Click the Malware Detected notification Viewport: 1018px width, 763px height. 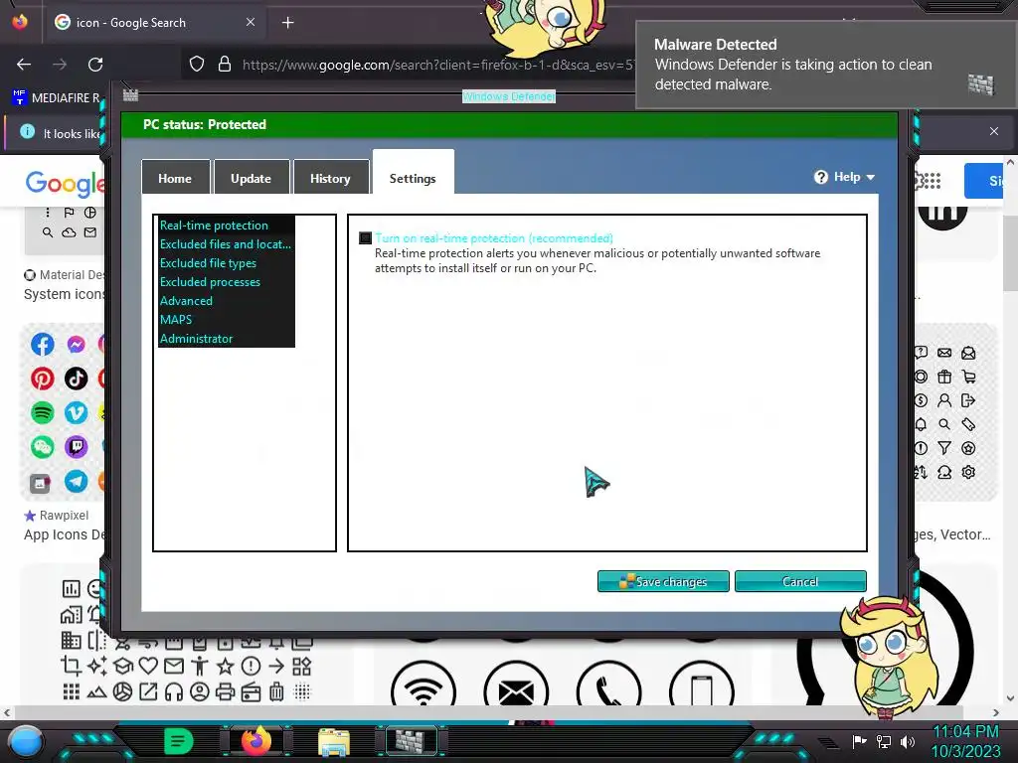[826, 65]
